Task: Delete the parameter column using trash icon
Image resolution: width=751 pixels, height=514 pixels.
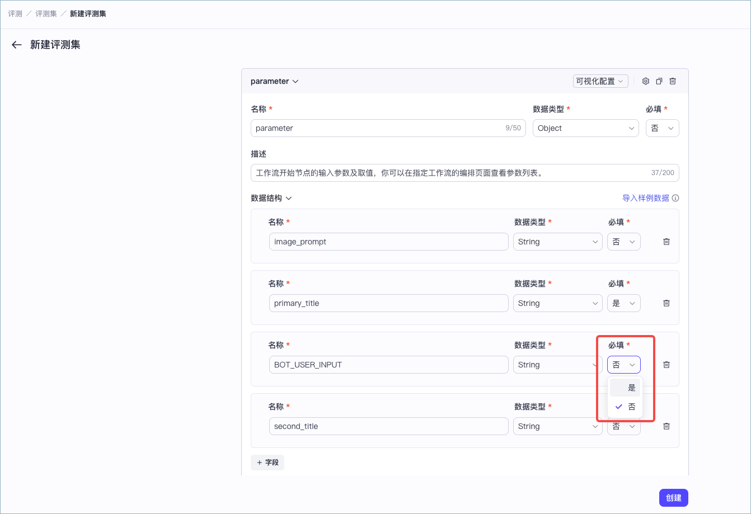Action: pyautogui.click(x=673, y=81)
